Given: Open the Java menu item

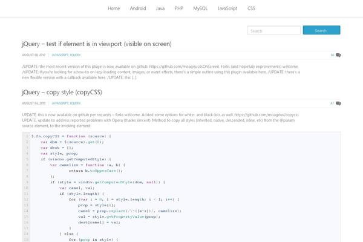Looking at the screenshot, I should pyautogui.click(x=160, y=8).
